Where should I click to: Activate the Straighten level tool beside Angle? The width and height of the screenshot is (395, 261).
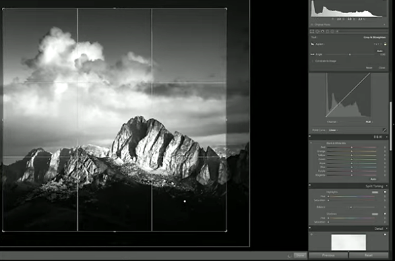(313, 54)
